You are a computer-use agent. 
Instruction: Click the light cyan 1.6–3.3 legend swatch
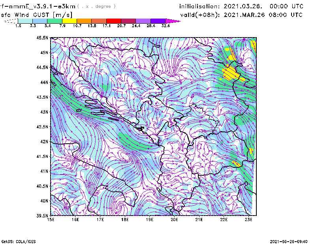coord(25,21)
